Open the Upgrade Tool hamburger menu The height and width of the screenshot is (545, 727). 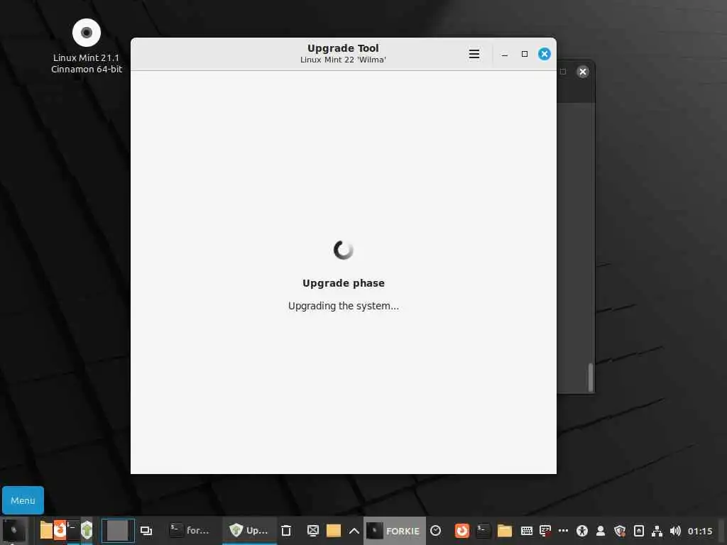pos(474,54)
